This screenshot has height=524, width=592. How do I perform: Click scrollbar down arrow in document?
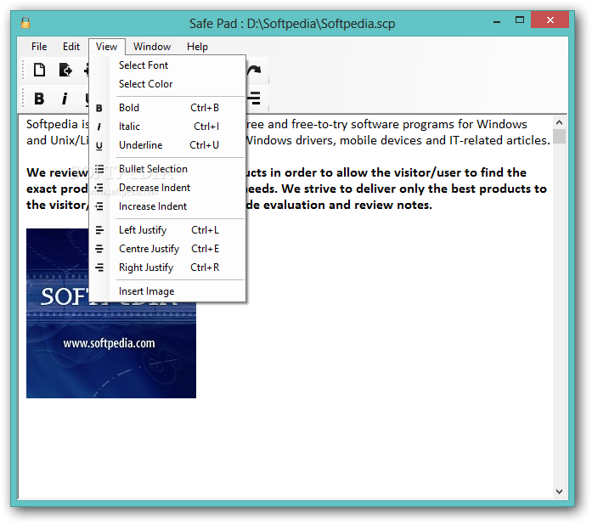pos(560,491)
